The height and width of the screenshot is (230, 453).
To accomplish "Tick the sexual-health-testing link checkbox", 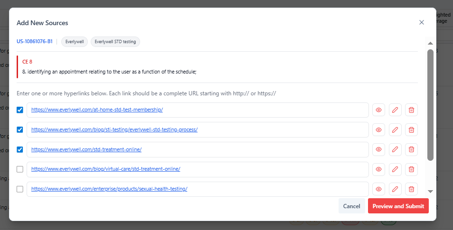I will click(x=20, y=189).
